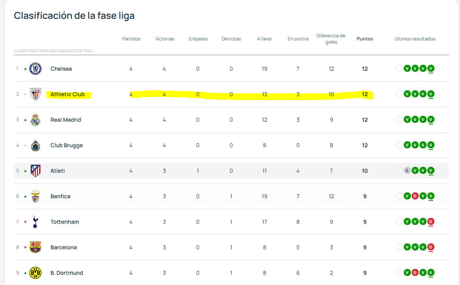Click Benfica's red D defeat result badge
The width and height of the screenshot is (460, 285).
pyautogui.click(x=415, y=196)
